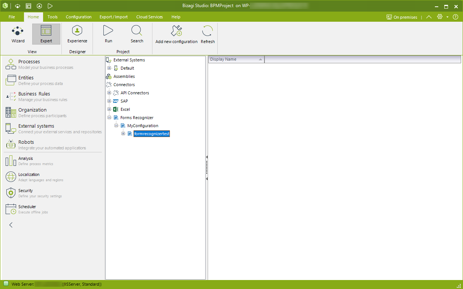Expand the API Connectors node
Viewport: 463px width, 289px height.
(109, 93)
